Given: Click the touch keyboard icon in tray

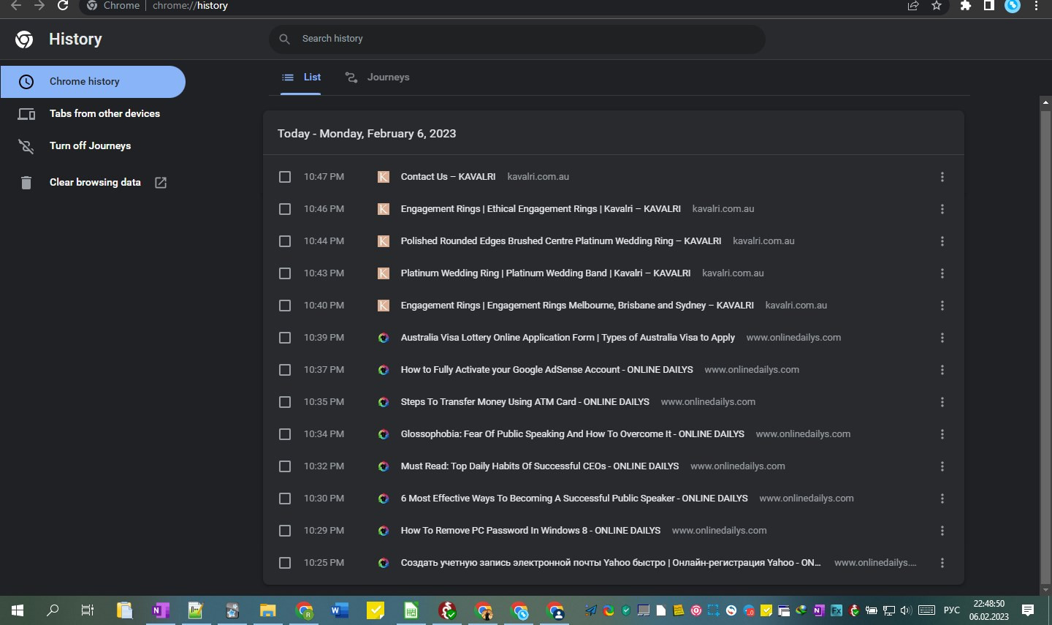Looking at the screenshot, I should pyautogui.click(x=926, y=610).
